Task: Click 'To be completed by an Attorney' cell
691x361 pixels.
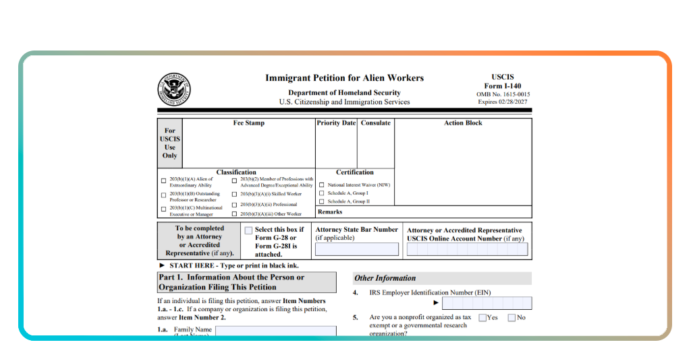Action: tap(199, 240)
